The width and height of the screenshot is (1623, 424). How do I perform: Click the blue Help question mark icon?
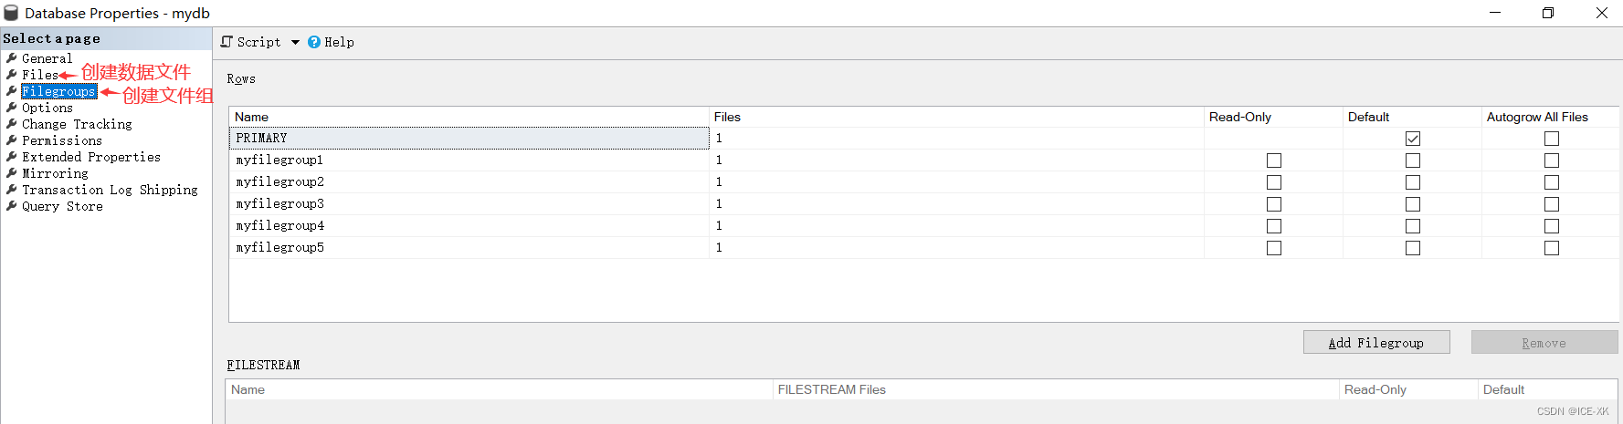coord(314,42)
